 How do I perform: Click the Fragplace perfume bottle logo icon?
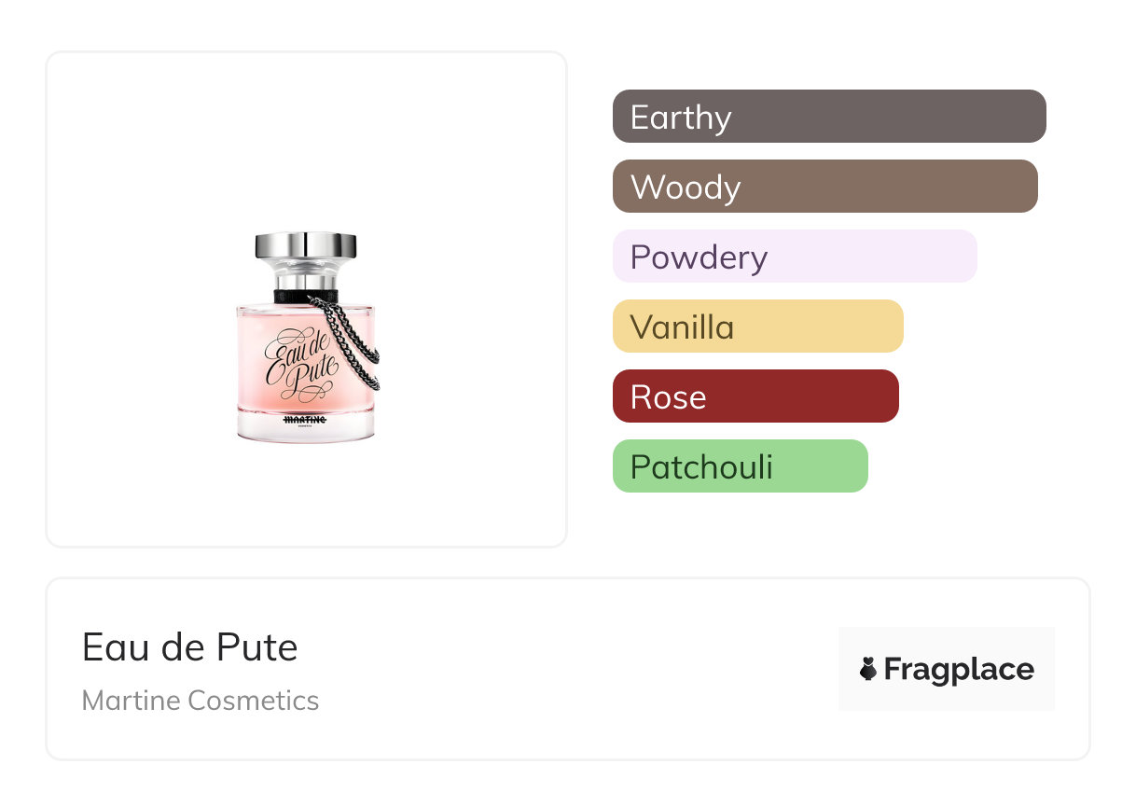pyautogui.click(x=868, y=669)
